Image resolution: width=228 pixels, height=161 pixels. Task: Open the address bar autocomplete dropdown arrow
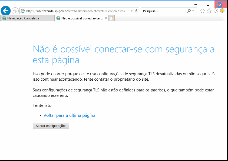(x=131, y=11)
